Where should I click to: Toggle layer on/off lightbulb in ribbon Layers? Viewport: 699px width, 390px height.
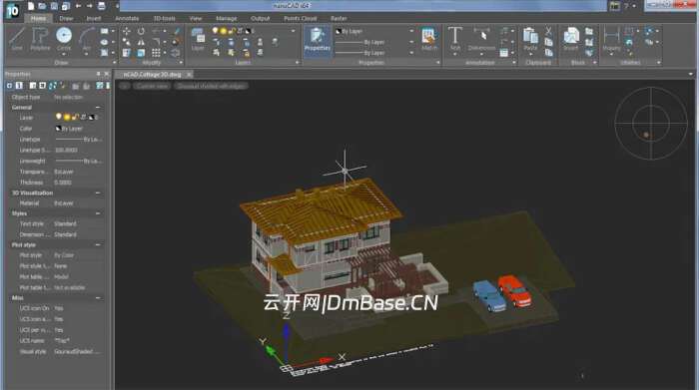tap(215, 31)
